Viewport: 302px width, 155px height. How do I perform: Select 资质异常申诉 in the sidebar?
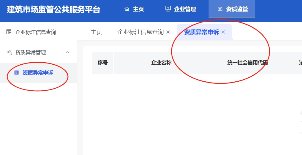click(x=38, y=73)
